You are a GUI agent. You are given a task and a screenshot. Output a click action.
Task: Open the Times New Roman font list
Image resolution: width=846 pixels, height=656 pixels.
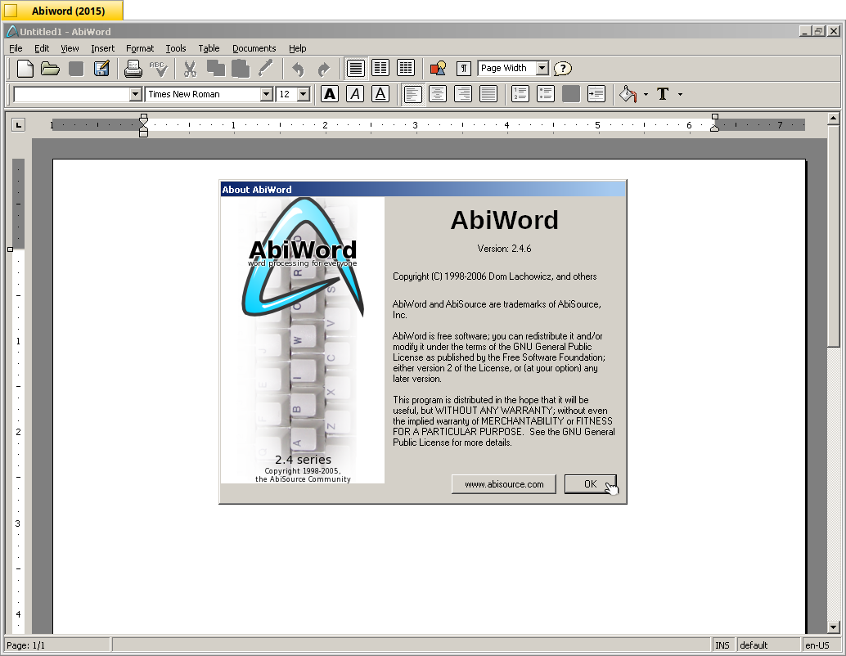pos(266,94)
